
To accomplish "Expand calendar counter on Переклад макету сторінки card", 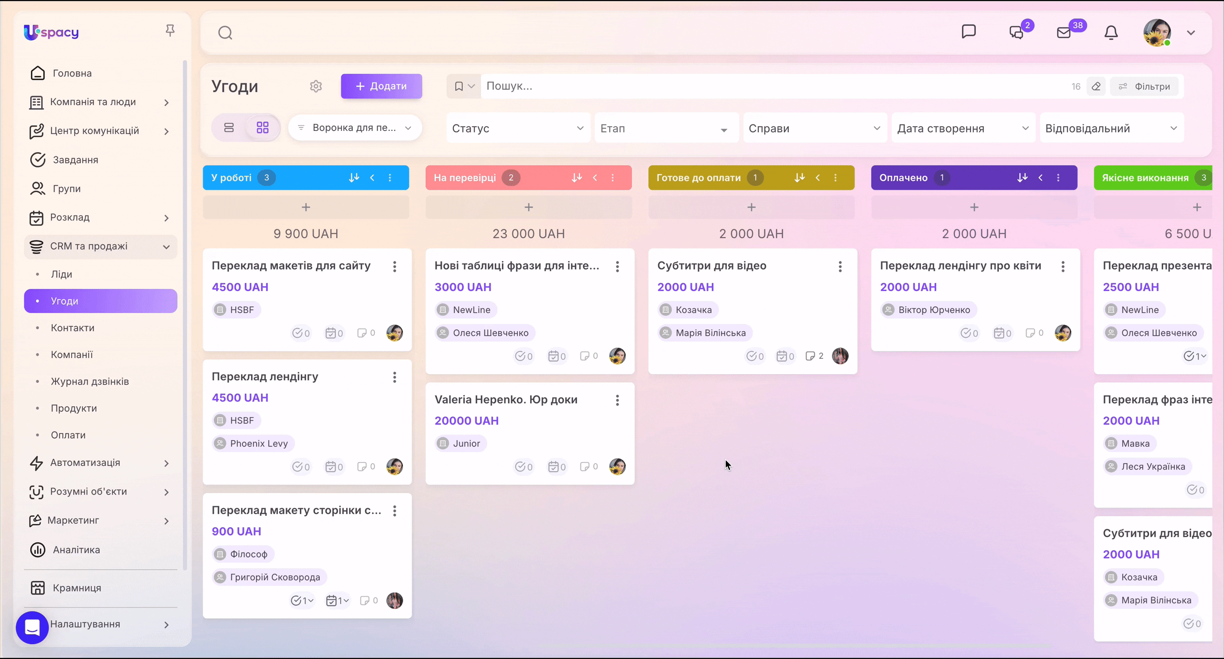I will pos(337,600).
